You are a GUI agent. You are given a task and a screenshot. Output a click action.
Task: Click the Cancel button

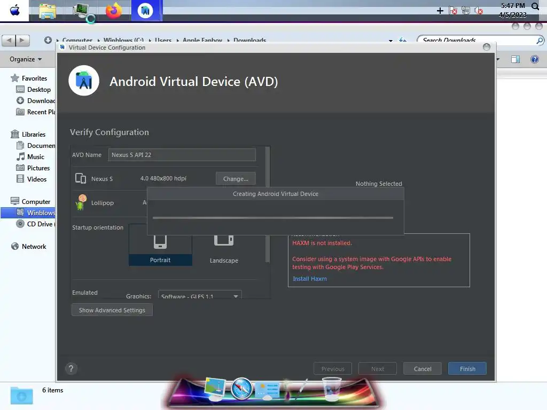pos(423,368)
